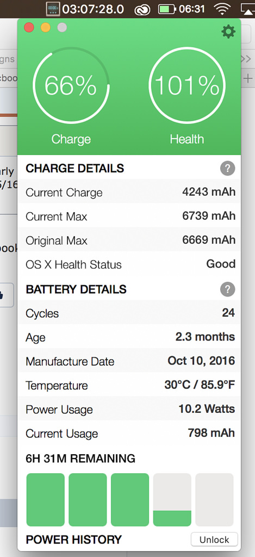Open the Wi-Fi menu bar icon

coord(222,9)
